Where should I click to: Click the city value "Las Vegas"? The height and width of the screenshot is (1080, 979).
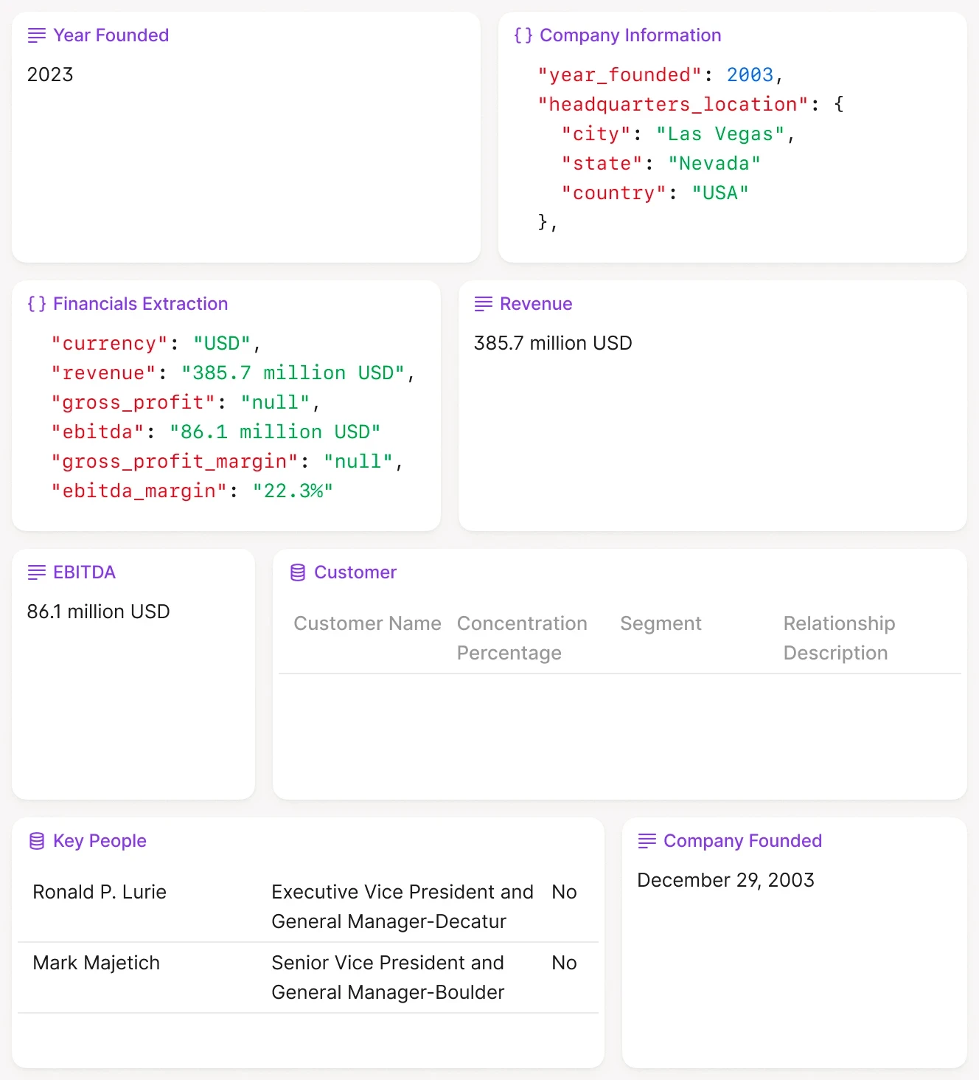tap(720, 134)
